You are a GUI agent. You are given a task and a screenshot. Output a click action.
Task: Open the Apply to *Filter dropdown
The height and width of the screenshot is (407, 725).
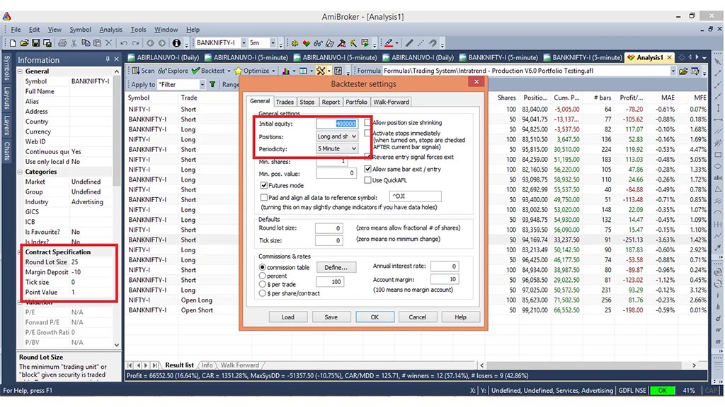(x=202, y=85)
